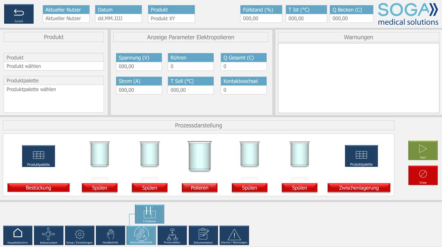Click the red Polieren step button
Viewport: 442px width, 247px height.
tap(200, 188)
